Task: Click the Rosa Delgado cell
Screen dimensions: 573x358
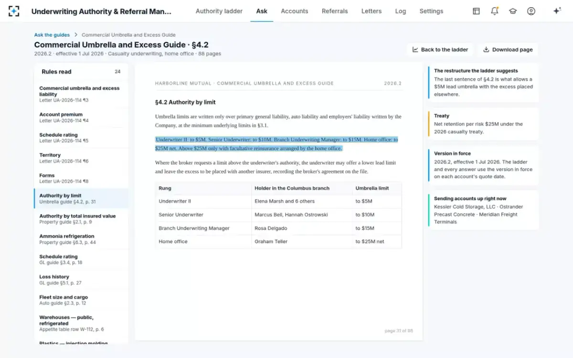Action: tap(303, 228)
